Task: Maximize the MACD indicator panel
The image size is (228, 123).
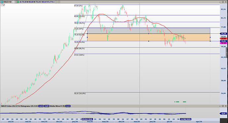Action: click(223, 106)
